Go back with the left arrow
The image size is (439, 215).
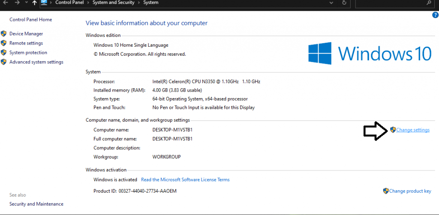[x=5, y=3]
